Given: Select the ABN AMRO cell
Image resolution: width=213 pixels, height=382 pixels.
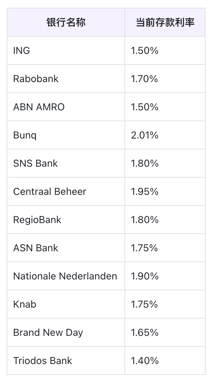Looking at the screenshot, I should [39, 107].
